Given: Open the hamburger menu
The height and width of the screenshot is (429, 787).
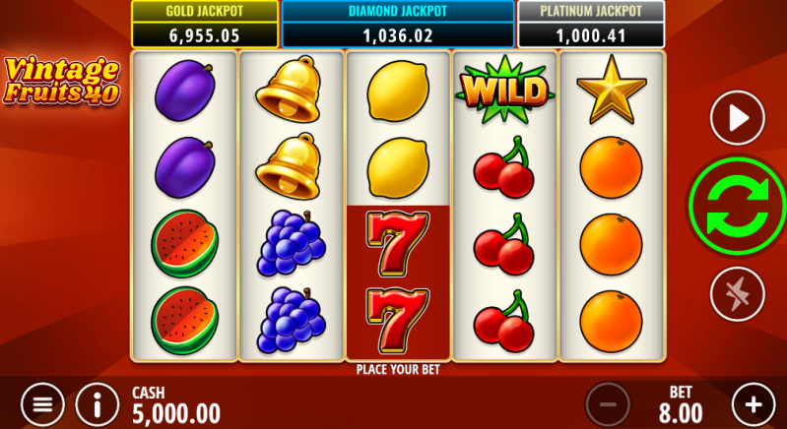Looking at the screenshot, I should (42, 404).
